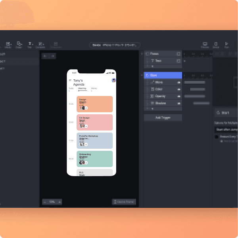Image resolution: width=238 pixels, height=238 pixels.
Task: Click the Shadow response timeline bar
Action: (x=201, y=103)
